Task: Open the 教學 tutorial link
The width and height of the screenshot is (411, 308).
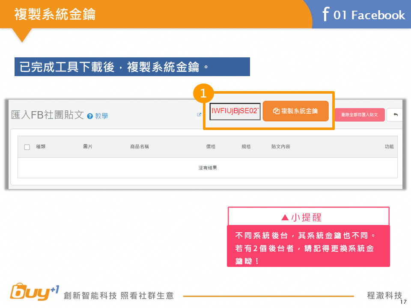Action: pos(101,116)
